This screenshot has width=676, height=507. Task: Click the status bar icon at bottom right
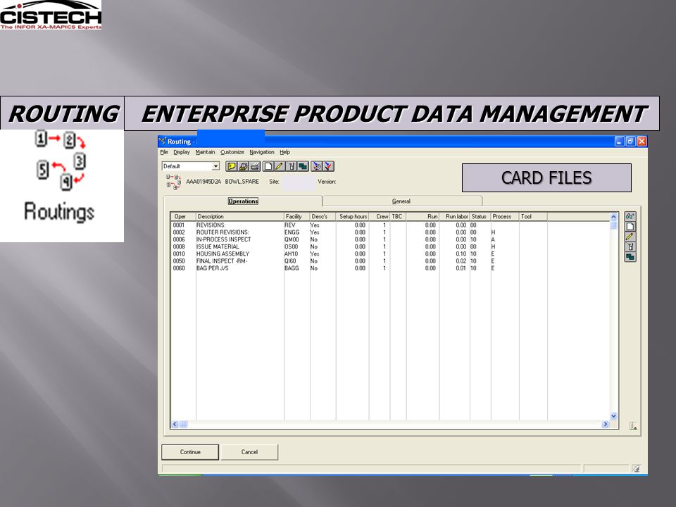636,468
